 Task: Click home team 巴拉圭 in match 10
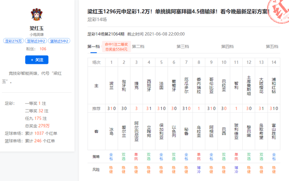pyautogui.click(x=224, y=86)
